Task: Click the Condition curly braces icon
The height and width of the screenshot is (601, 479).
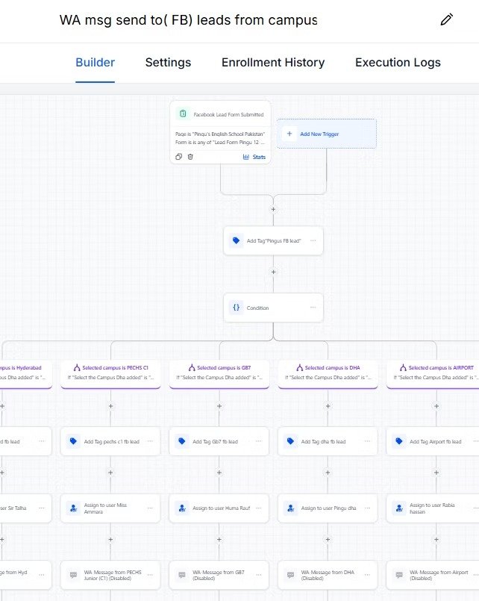Action: (x=237, y=308)
